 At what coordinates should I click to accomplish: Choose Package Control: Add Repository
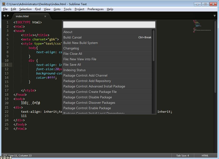pyautogui.click(x=107, y=81)
